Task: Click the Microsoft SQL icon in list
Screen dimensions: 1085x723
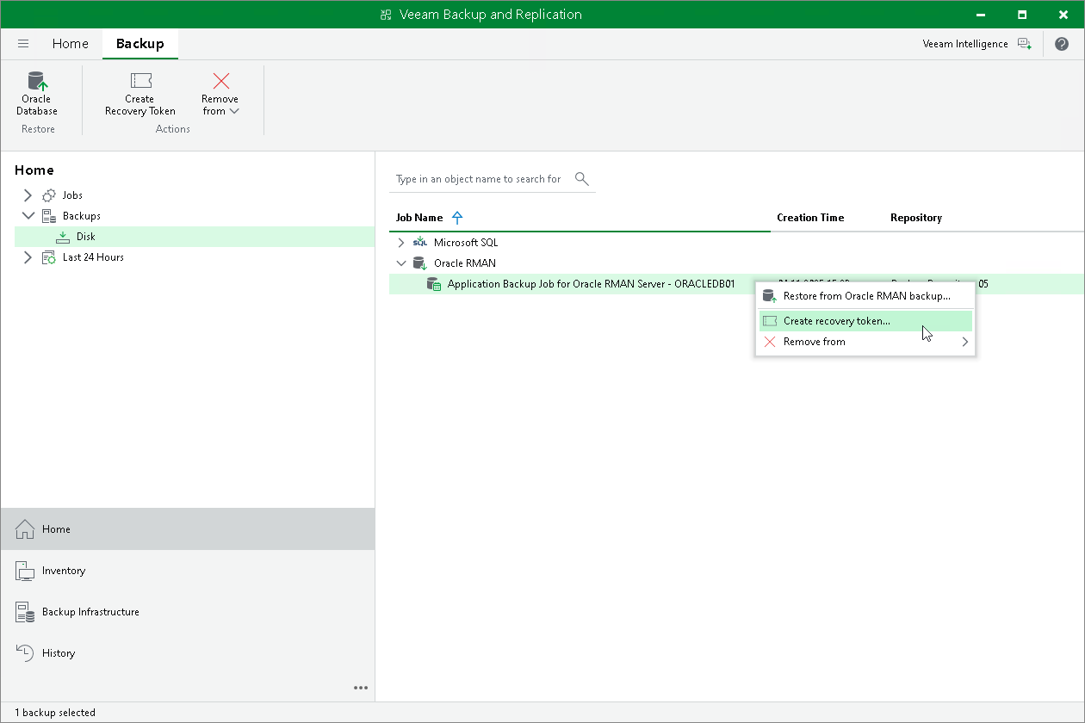Action: click(419, 243)
